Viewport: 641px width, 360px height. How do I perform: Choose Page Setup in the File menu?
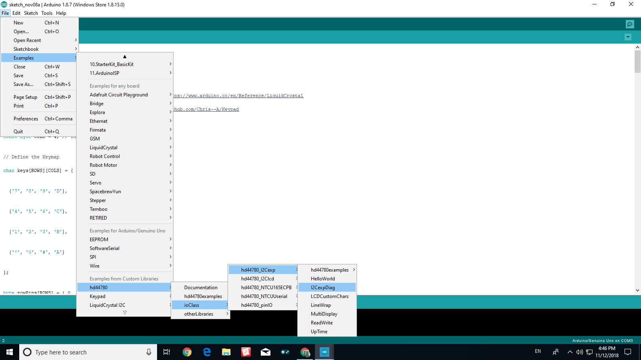pyautogui.click(x=39, y=97)
